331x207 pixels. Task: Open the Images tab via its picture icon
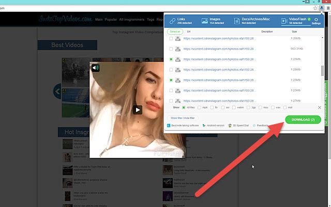[205, 21]
